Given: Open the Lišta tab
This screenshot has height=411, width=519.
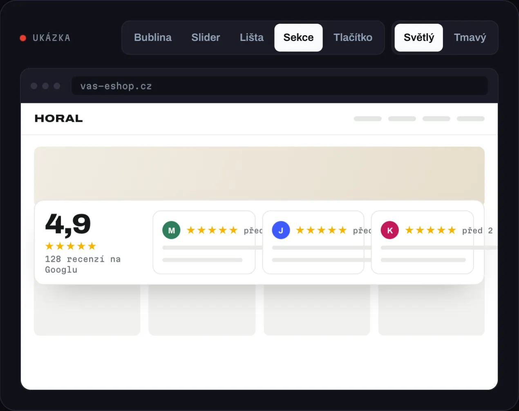Looking at the screenshot, I should [x=252, y=38].
